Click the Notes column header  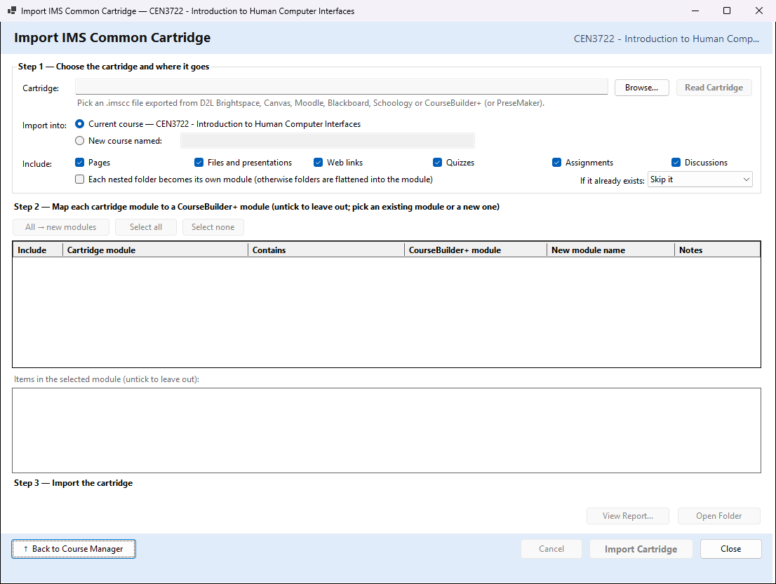pos(718,250)
